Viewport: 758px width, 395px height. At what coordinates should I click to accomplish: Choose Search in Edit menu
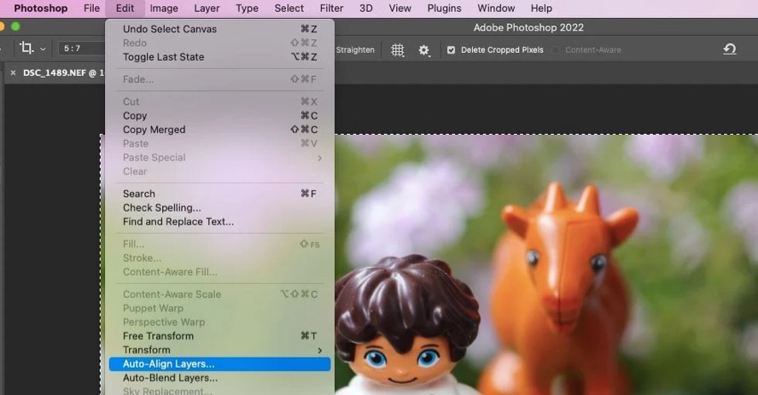pyautogui.click(x=220, y=194)
